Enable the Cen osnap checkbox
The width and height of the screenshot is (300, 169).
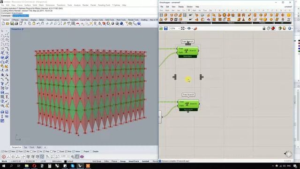31,151
